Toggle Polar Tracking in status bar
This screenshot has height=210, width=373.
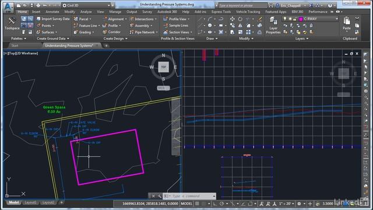tap(221, 204)
